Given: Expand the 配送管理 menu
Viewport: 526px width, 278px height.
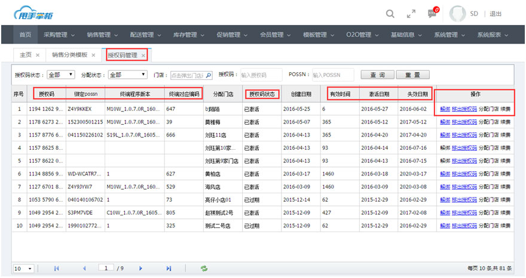Looking at the screenshot, I should [x=146, y=35].
